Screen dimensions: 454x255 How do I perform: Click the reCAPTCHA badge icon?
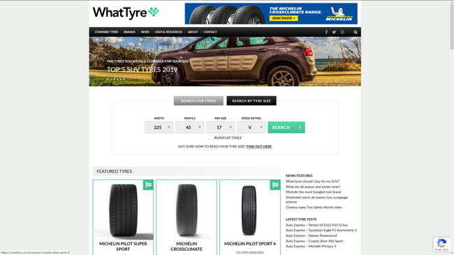pyautogui.click(x=441, y=242)
